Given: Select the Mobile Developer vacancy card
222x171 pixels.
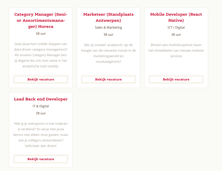Looking at the screenshot, I should click(176, 48).
